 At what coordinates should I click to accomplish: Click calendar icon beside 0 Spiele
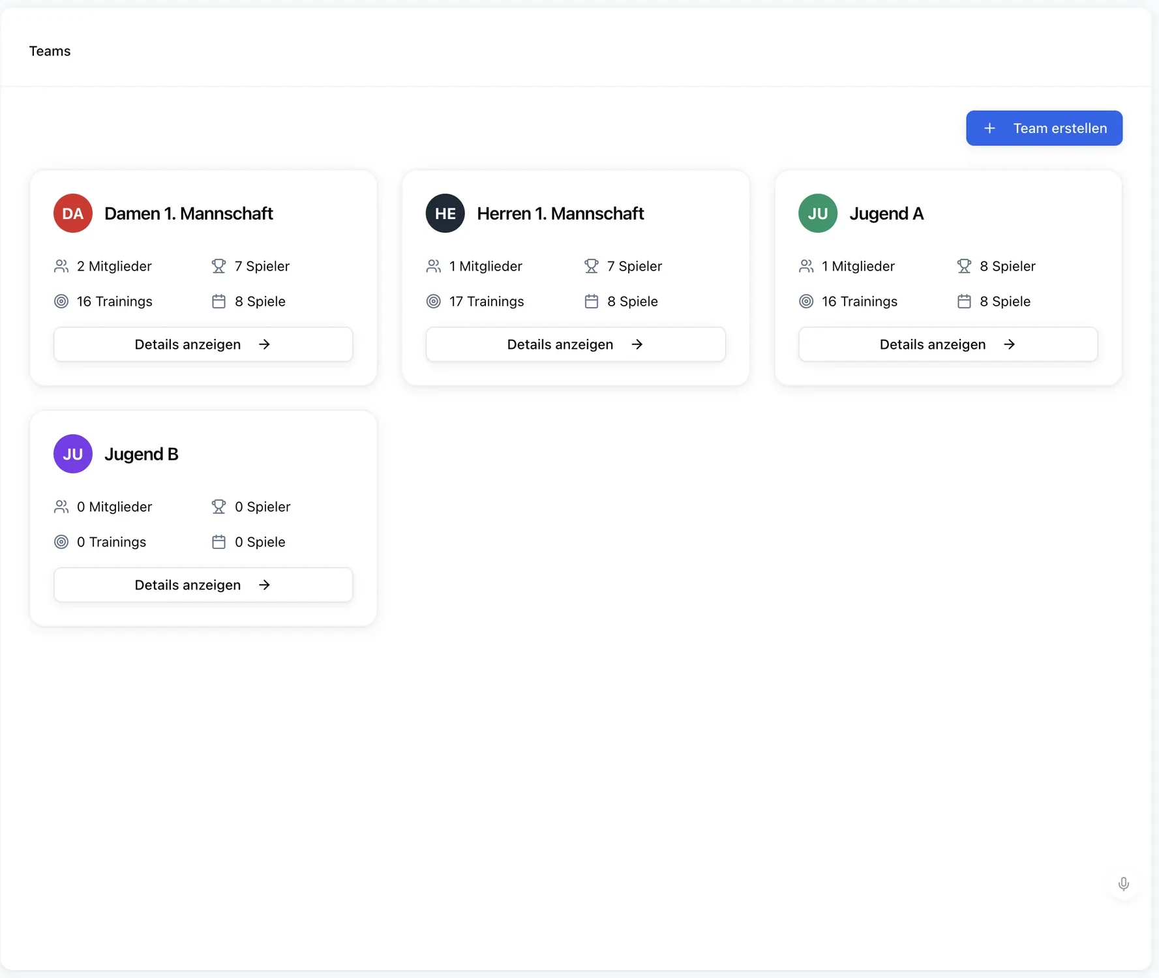[218, 542]
